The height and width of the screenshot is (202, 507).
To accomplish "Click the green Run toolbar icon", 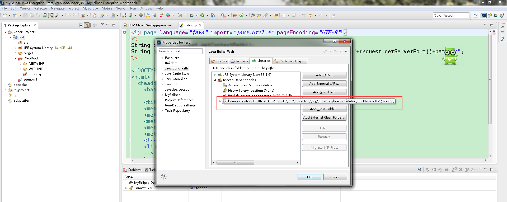I will (x=202, y=15).
